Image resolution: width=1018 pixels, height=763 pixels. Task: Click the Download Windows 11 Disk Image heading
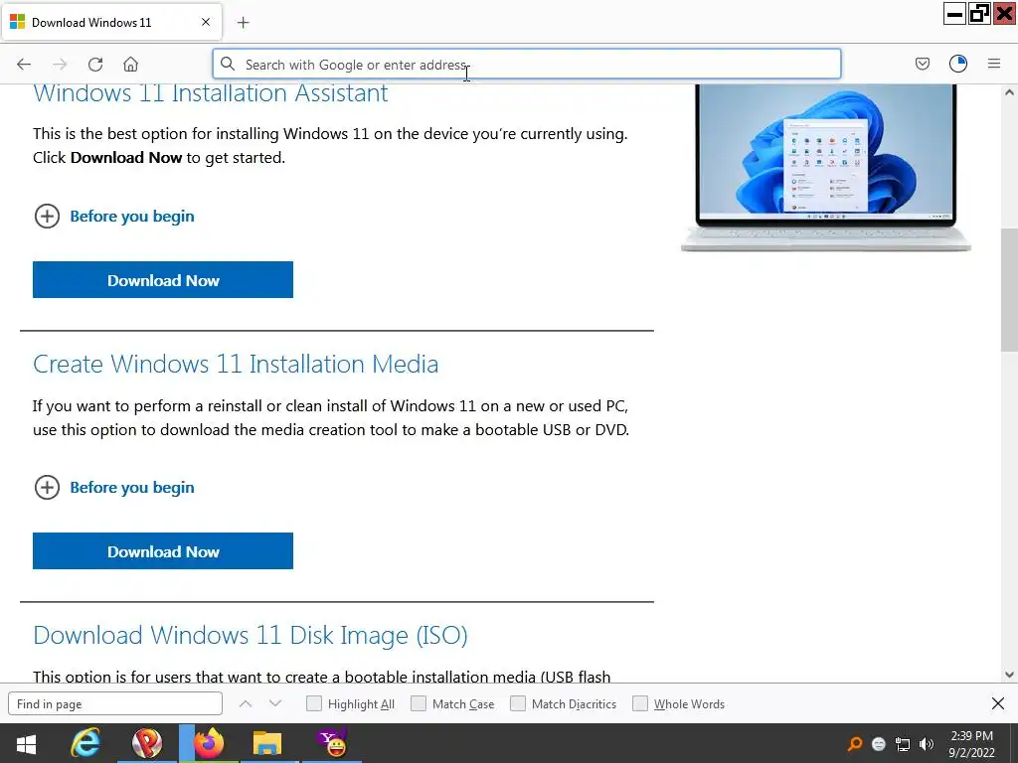pos(251,635)
